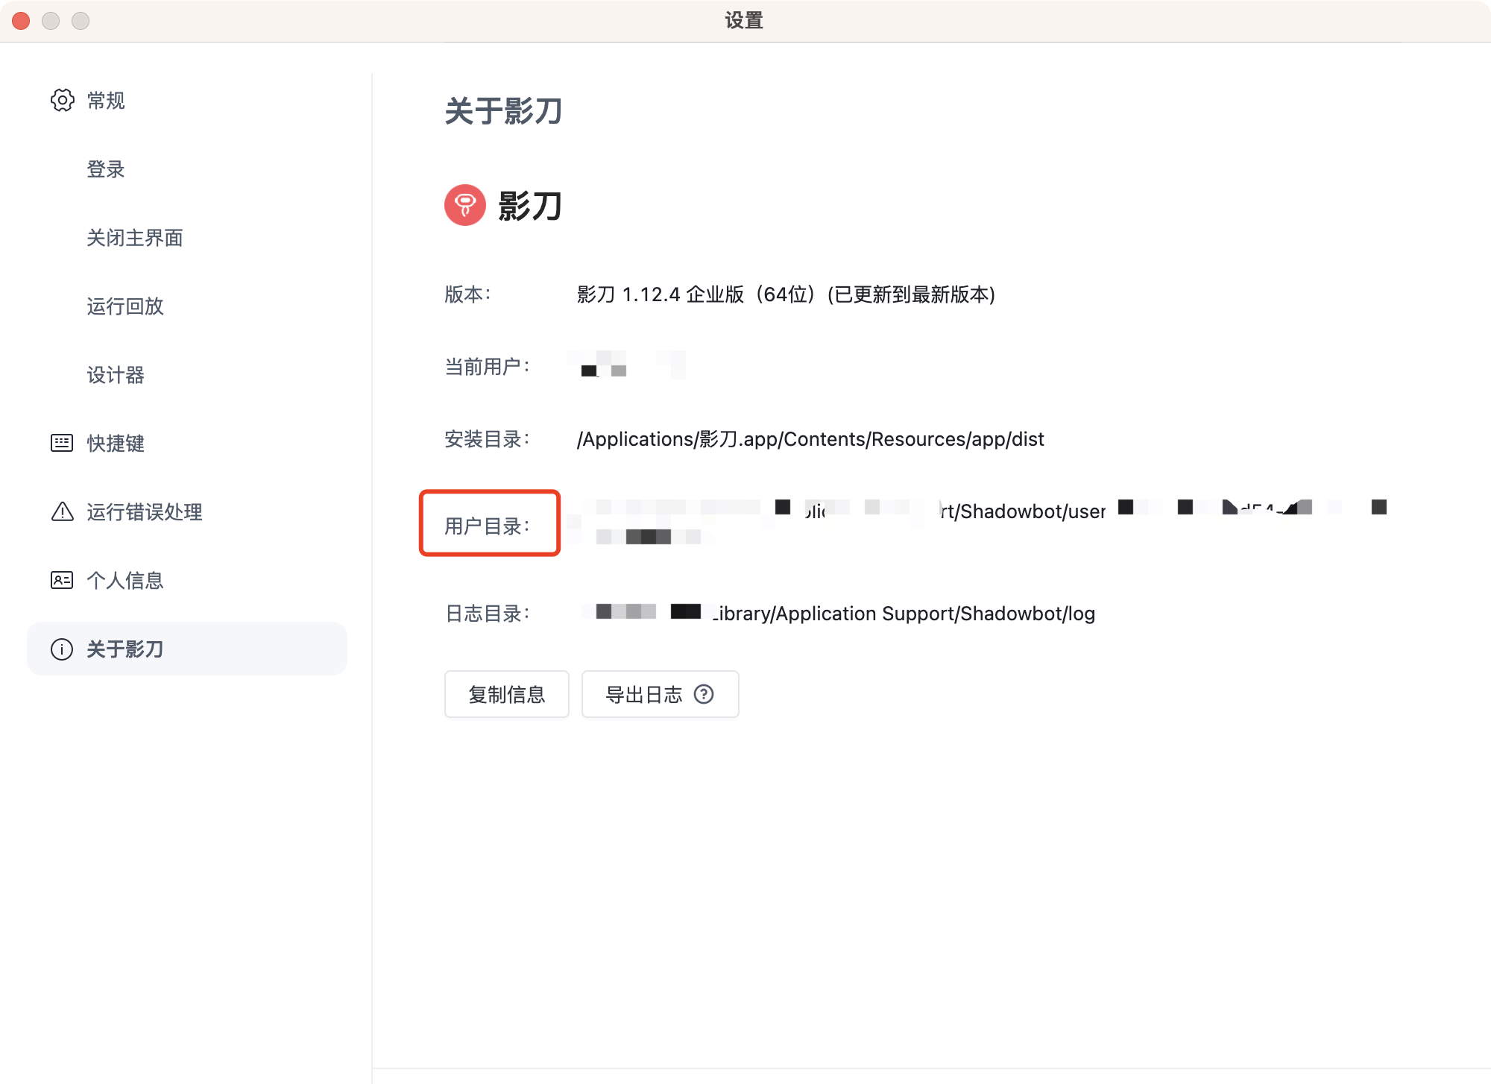Screen dimensions: 1491x1084
Task: Click the info circle icon for 关于影刀
Action: coord(62,649)
